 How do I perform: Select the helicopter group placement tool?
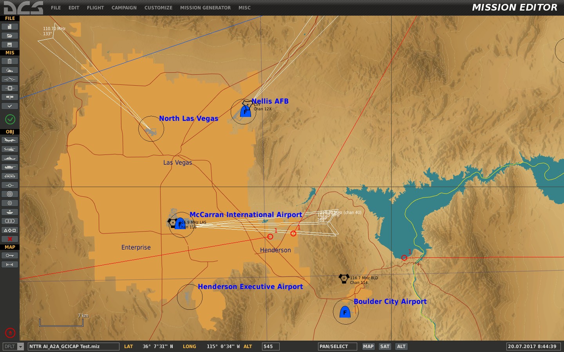tap(10, 149)
